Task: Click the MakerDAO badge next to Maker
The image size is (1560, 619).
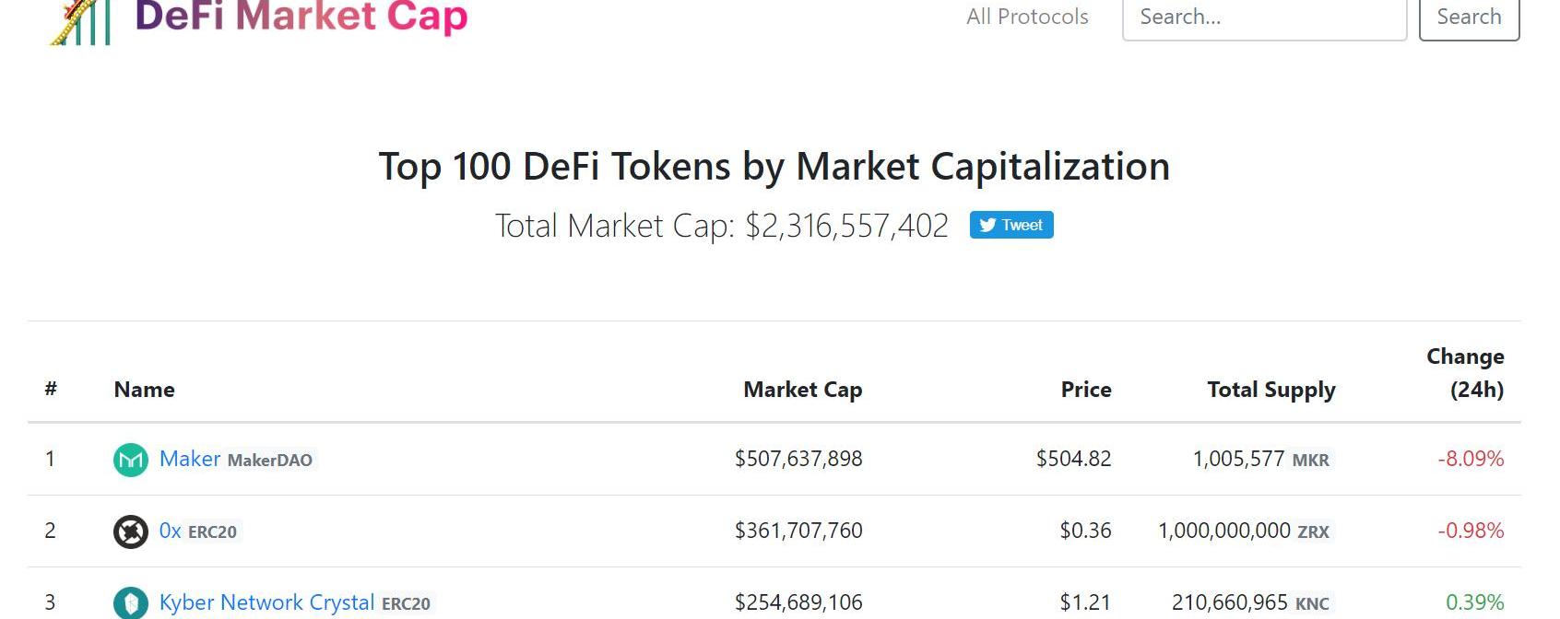Action: pos(270,460)
